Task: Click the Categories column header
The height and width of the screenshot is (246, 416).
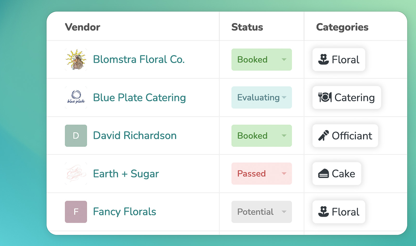Action: 342,27
